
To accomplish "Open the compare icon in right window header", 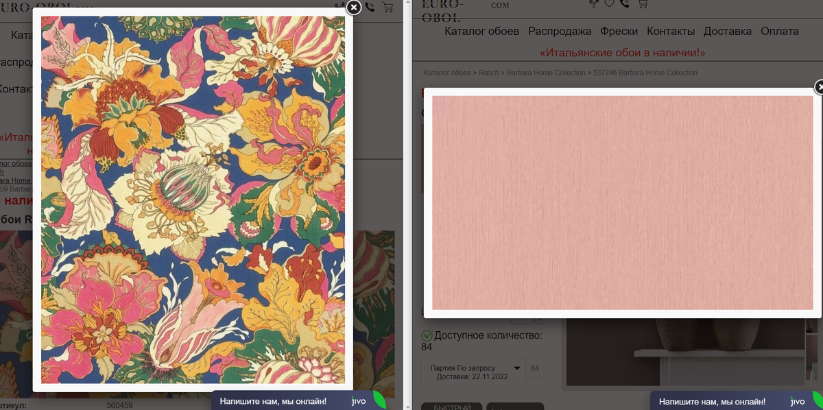I will tap(595, 3).
